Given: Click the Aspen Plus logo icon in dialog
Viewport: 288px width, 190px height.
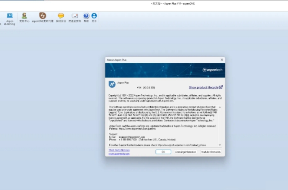Looking at the screenshot, I should click(x=112, y=84).
